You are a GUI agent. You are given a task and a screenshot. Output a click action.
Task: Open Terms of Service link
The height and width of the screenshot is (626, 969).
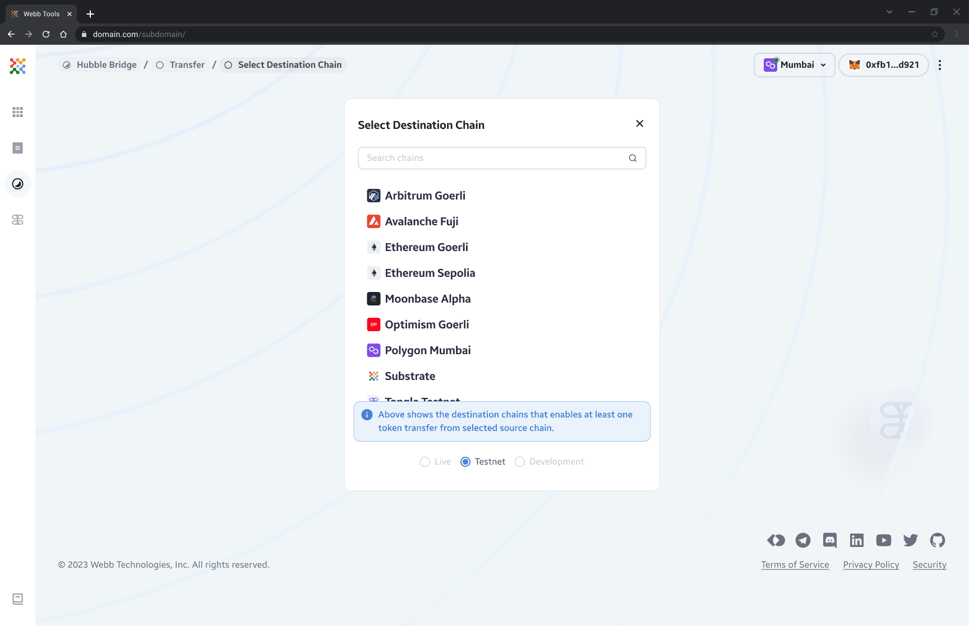coord(795,565)
